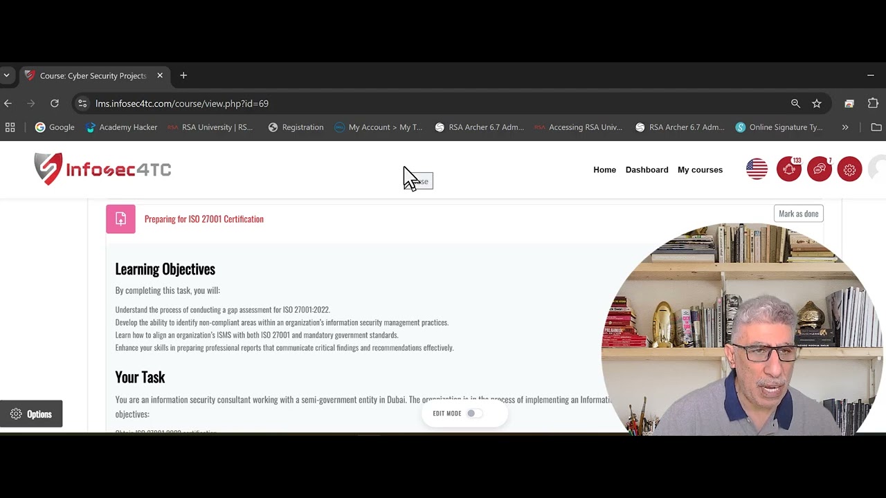Viewport: 886px width, 498px height.
Task: Expand the tab search dropdown arrow
Action: click(6, 75)
